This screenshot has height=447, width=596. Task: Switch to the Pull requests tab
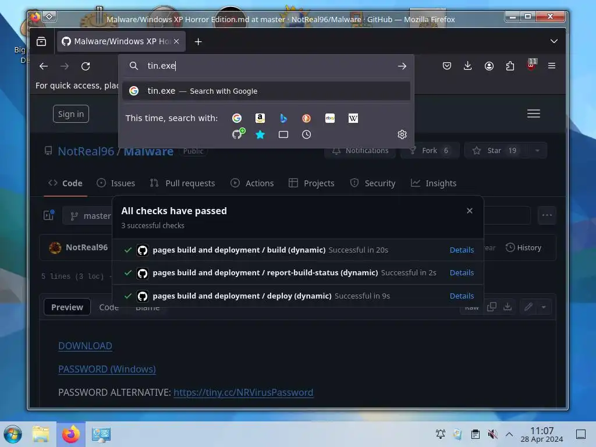[182, 183]
